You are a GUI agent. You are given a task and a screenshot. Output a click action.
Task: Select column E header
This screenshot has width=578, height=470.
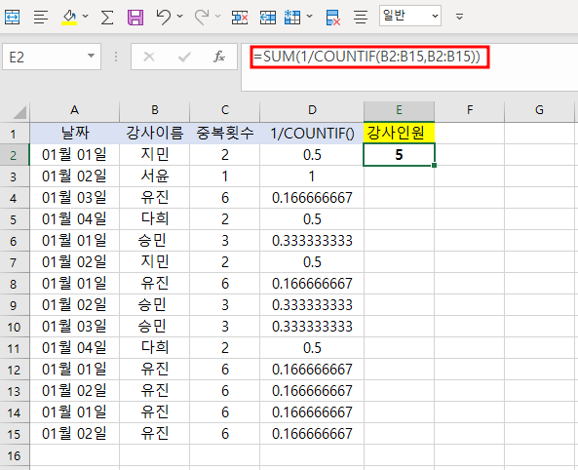coord(399,110)
